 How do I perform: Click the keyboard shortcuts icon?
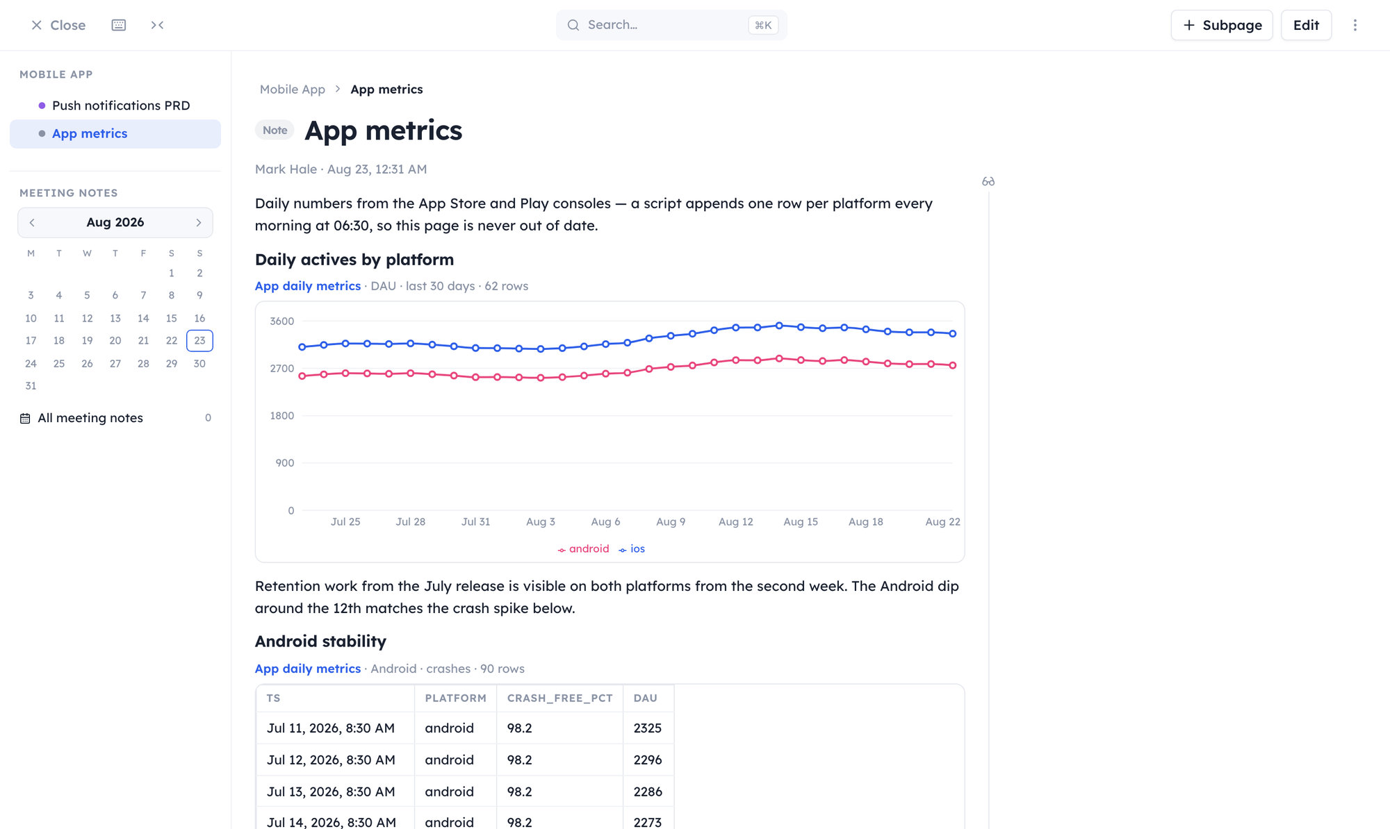(x=119, y=25)
